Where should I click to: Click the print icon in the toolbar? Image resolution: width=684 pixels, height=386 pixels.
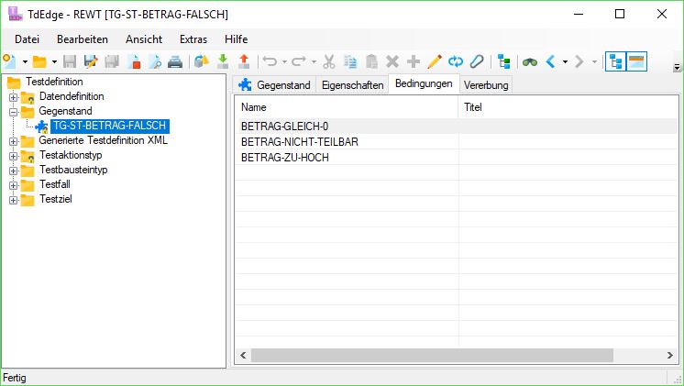[174, 62]
